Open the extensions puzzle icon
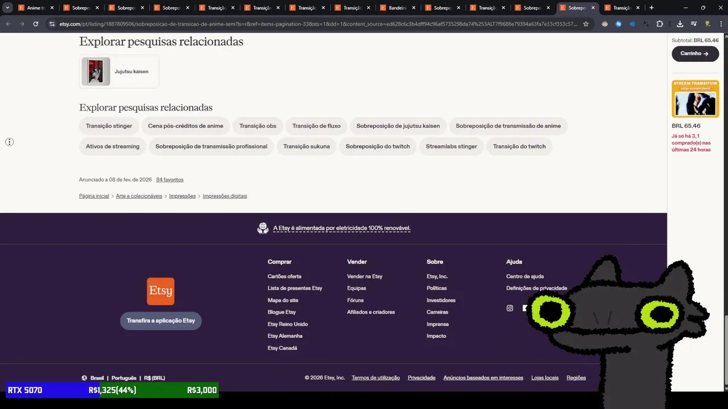Image resolution: width=728 pixels, height=409 pixels. (660, 24)
